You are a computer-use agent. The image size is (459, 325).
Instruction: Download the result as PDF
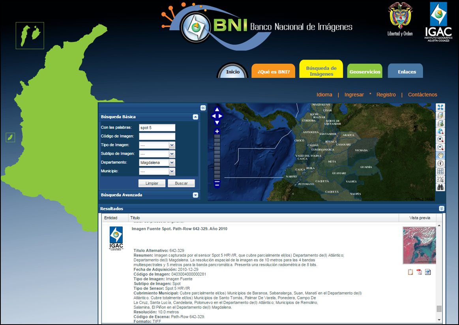[419, 272]
